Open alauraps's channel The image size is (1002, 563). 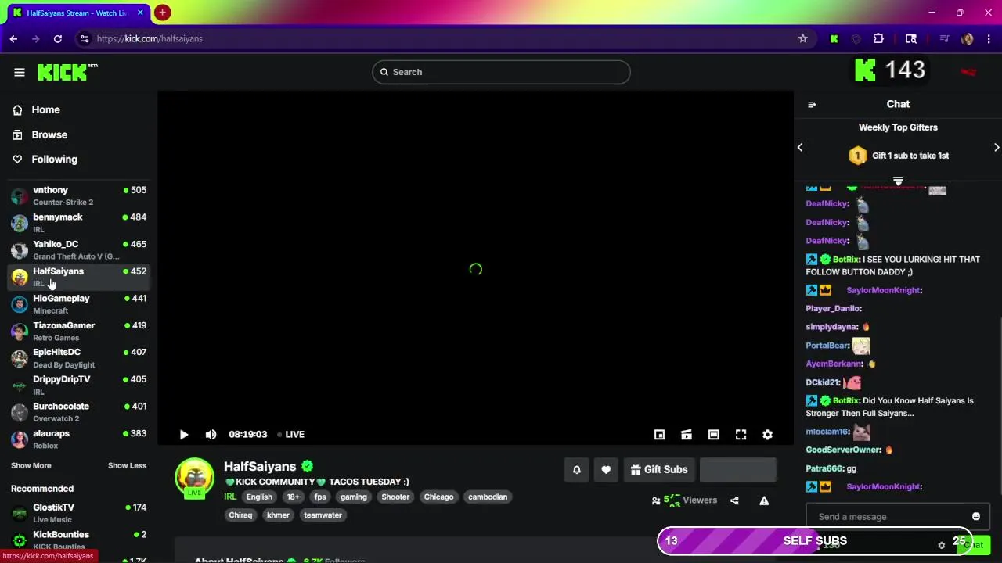tap(78, 439)
